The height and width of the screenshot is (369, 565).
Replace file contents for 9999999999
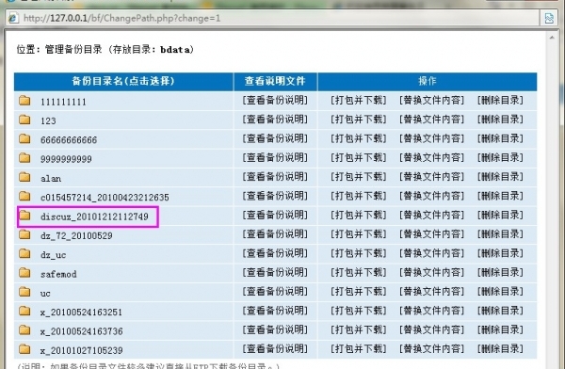(431, 157)
